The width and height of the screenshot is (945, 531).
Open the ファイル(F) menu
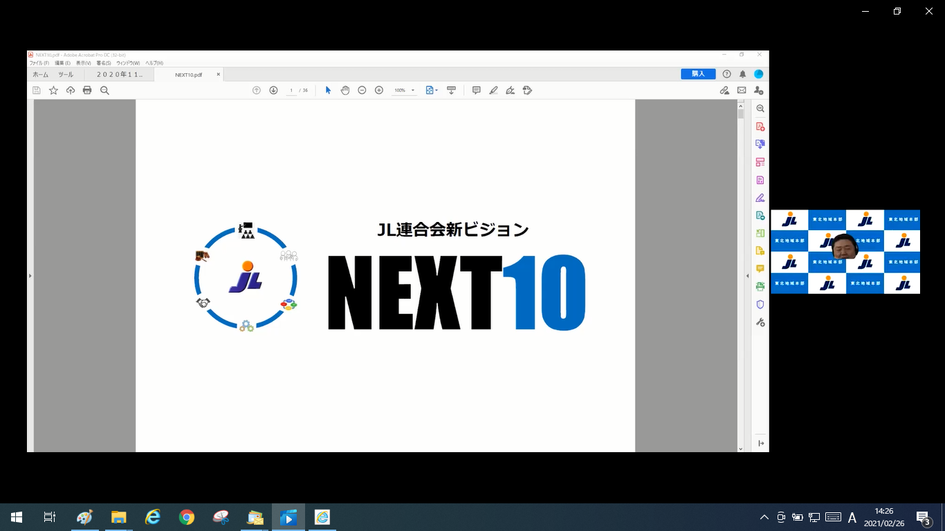(39, 63)
